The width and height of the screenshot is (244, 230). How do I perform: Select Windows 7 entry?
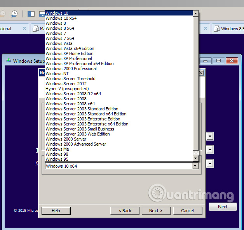[119, 33]
